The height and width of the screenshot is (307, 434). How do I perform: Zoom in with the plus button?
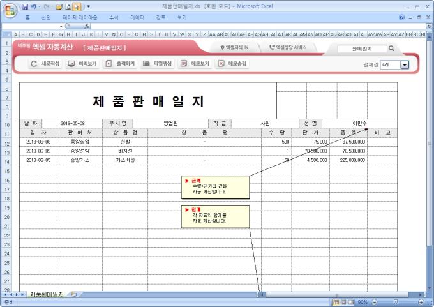pos(421,302)
